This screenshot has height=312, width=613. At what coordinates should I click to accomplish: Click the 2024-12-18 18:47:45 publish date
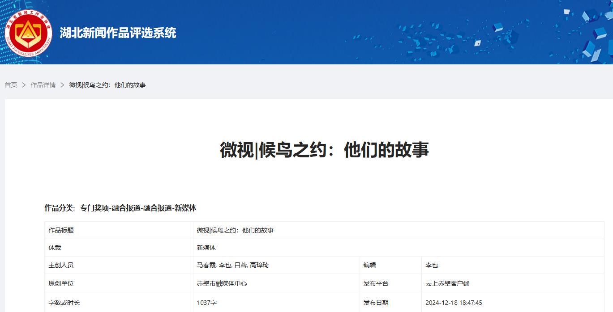coord(454,303)
